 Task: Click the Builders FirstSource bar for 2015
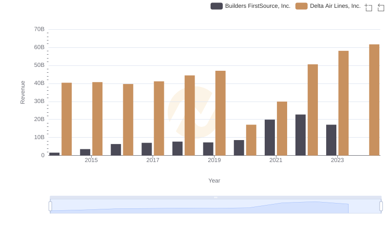[85, 152]
